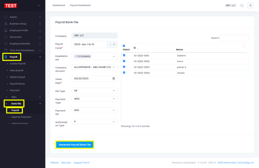Image resolution: width=259 pixels, height=168 pixels.
Task: Open the Payment Set W01 dropdown
Action: [94, 110]
